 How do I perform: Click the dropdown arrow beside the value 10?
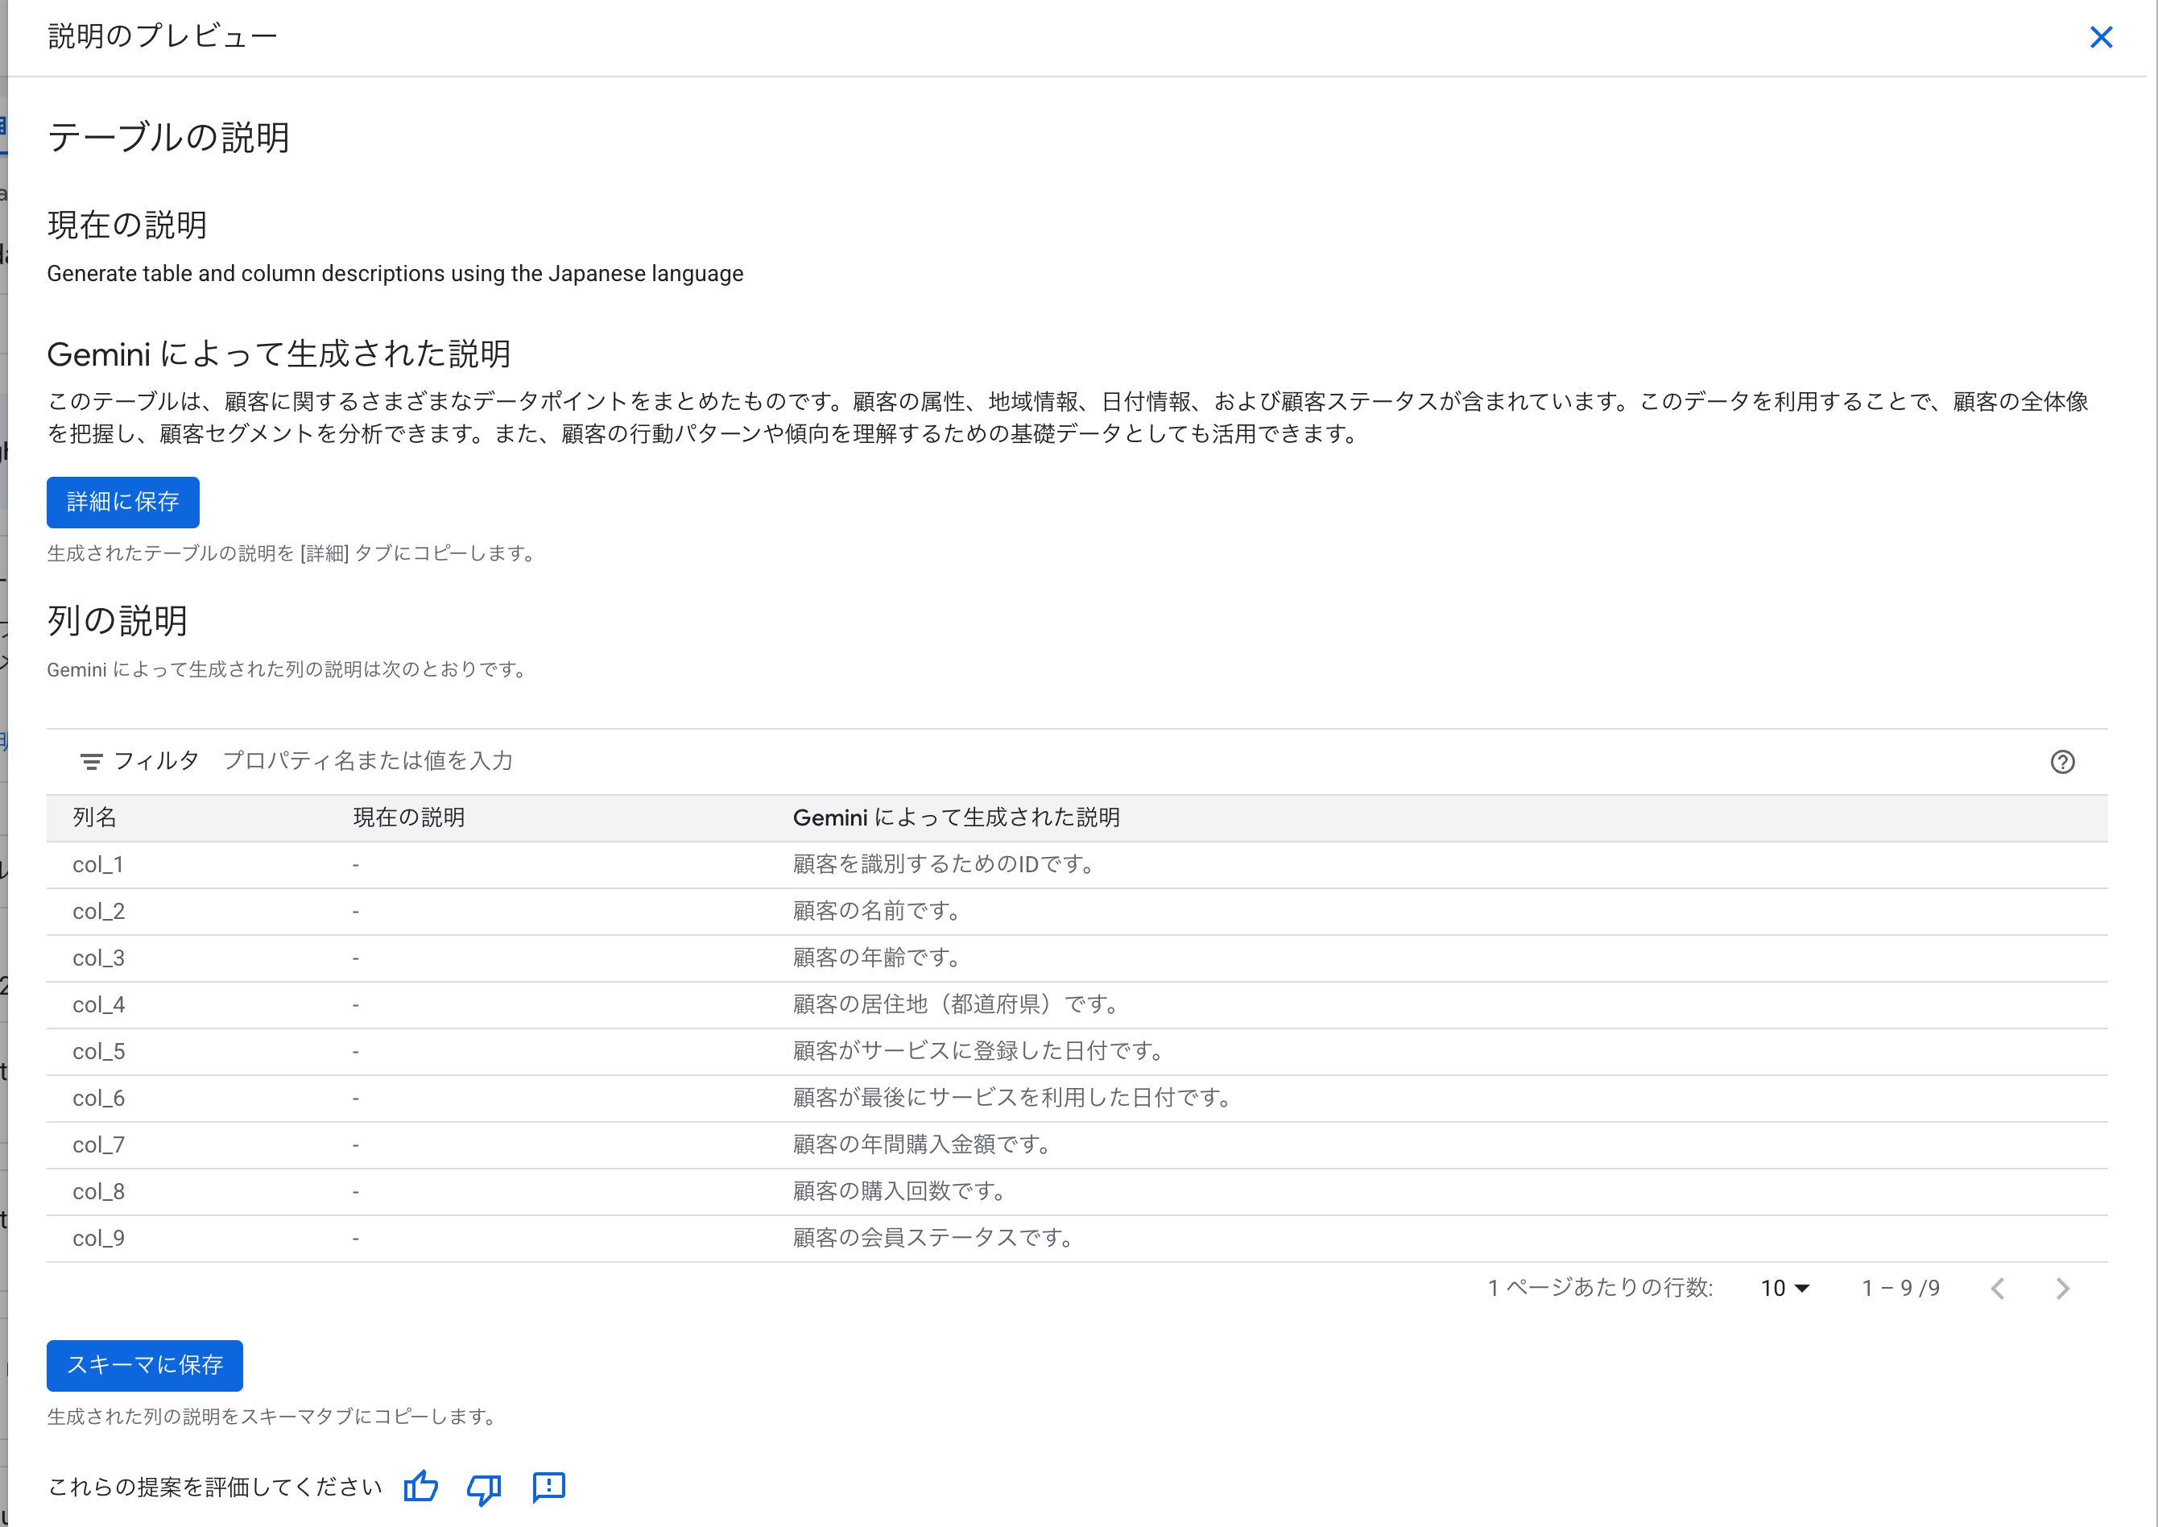pos(1800,1288)
